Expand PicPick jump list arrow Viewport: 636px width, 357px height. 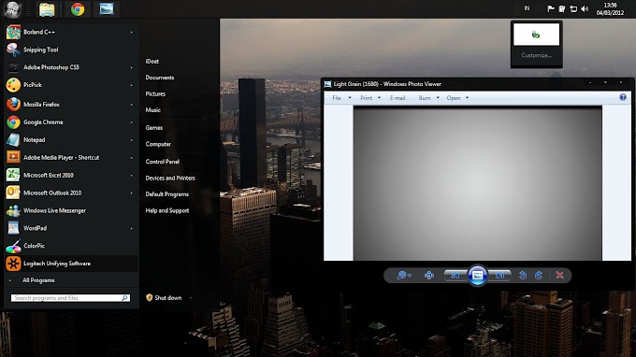[x=132, y=85]
